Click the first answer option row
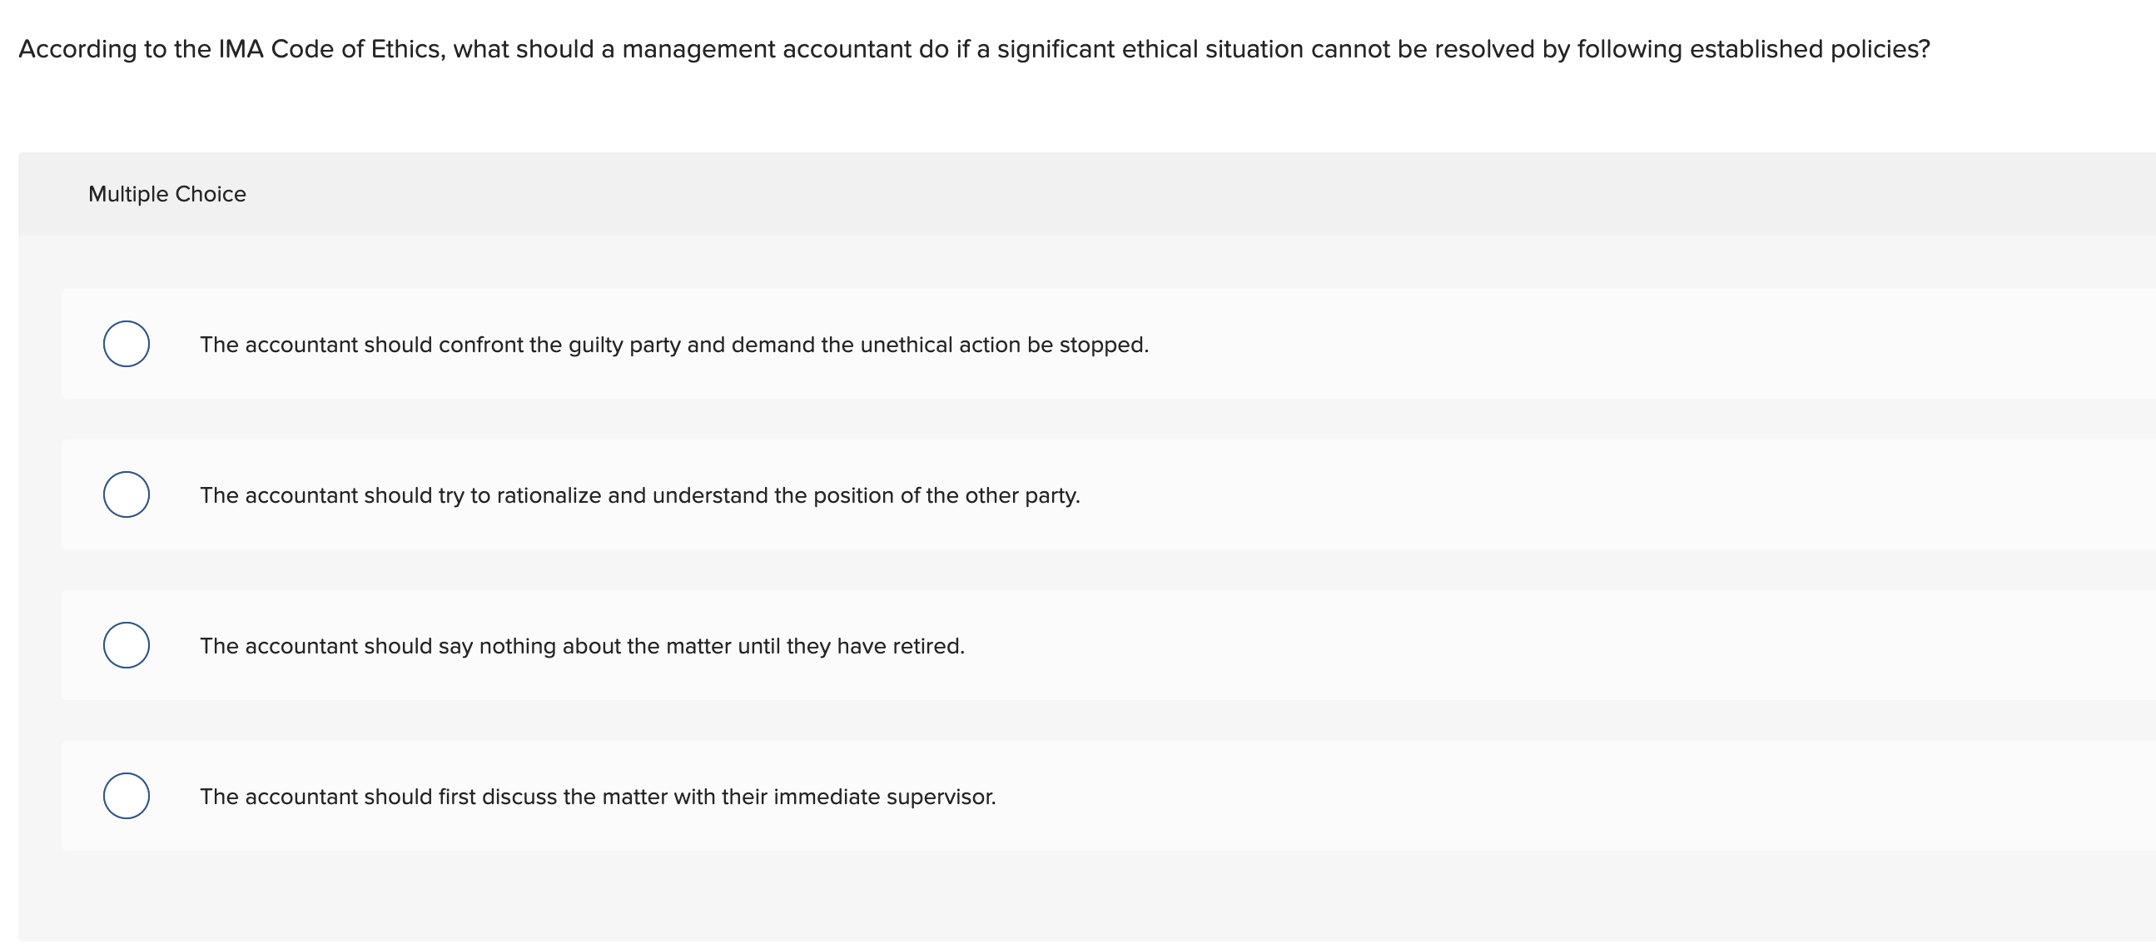Viewport: 2156px width, 944px height. [1088, 343]
